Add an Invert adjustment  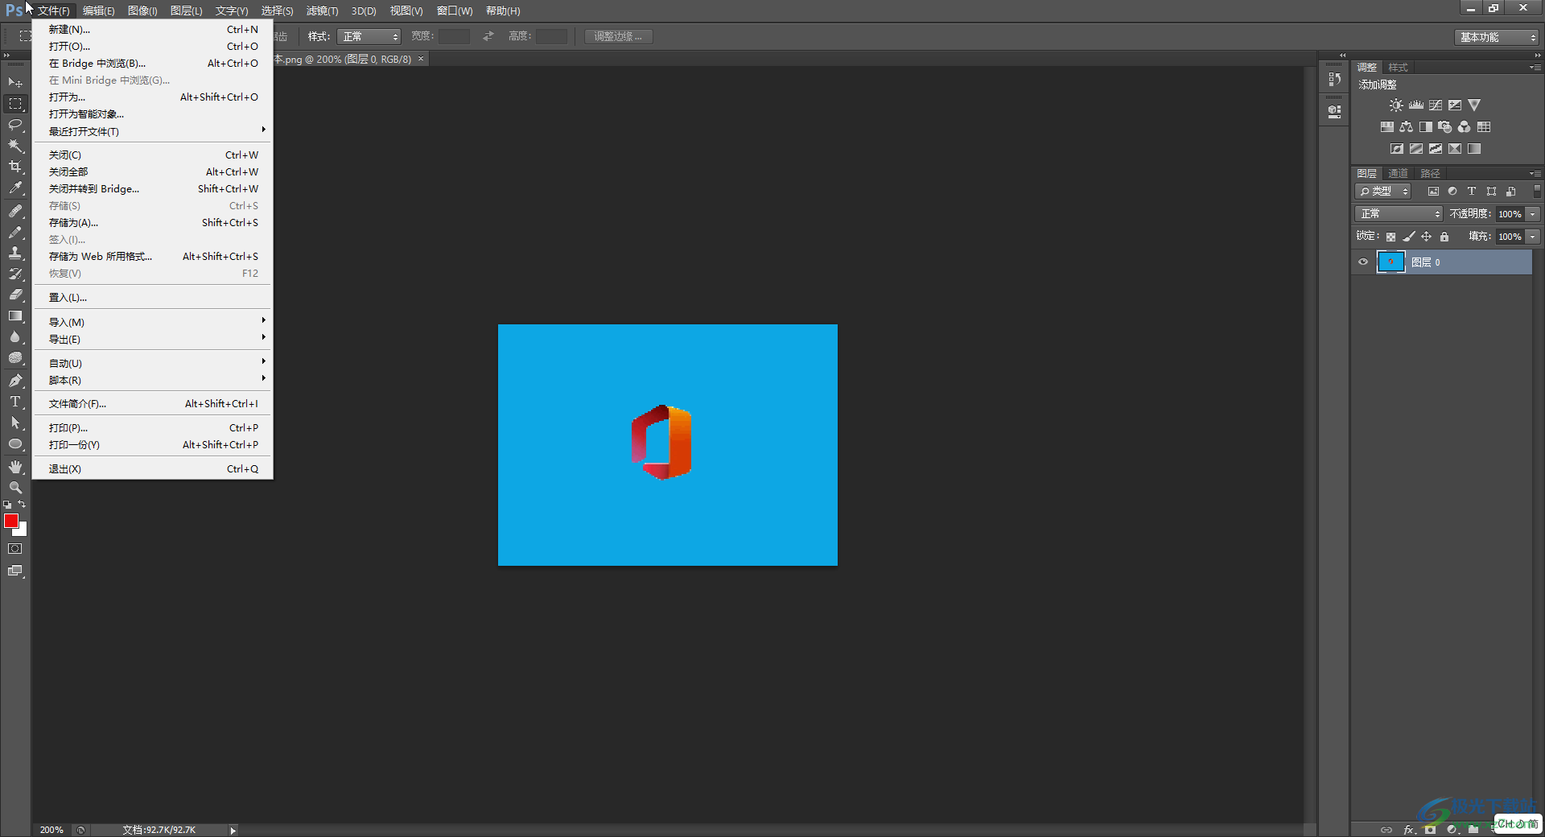[x=1397, y=149]
